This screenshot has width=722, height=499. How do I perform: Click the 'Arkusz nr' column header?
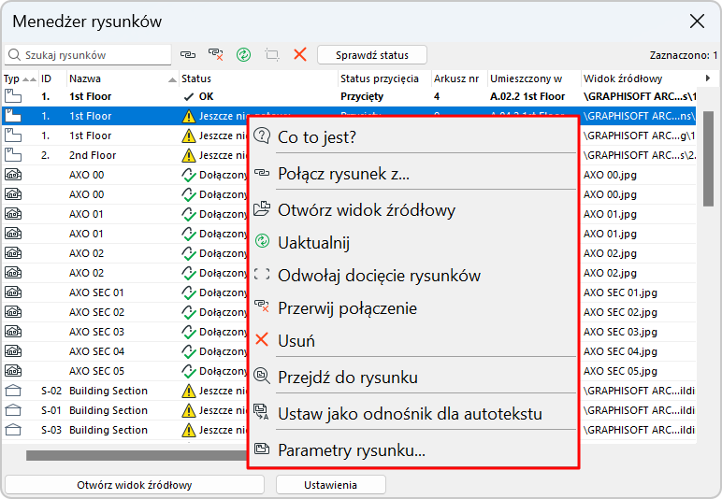pos(459,78)
